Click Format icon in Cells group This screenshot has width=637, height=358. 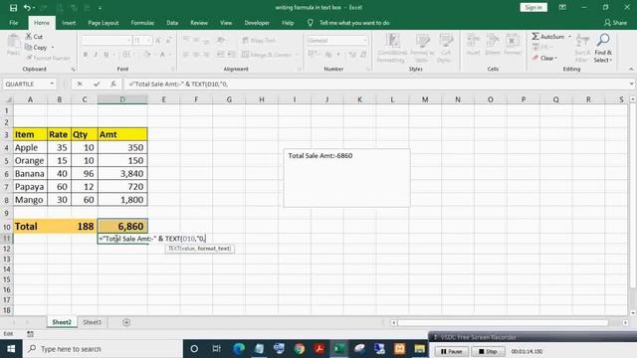point(513,45)
